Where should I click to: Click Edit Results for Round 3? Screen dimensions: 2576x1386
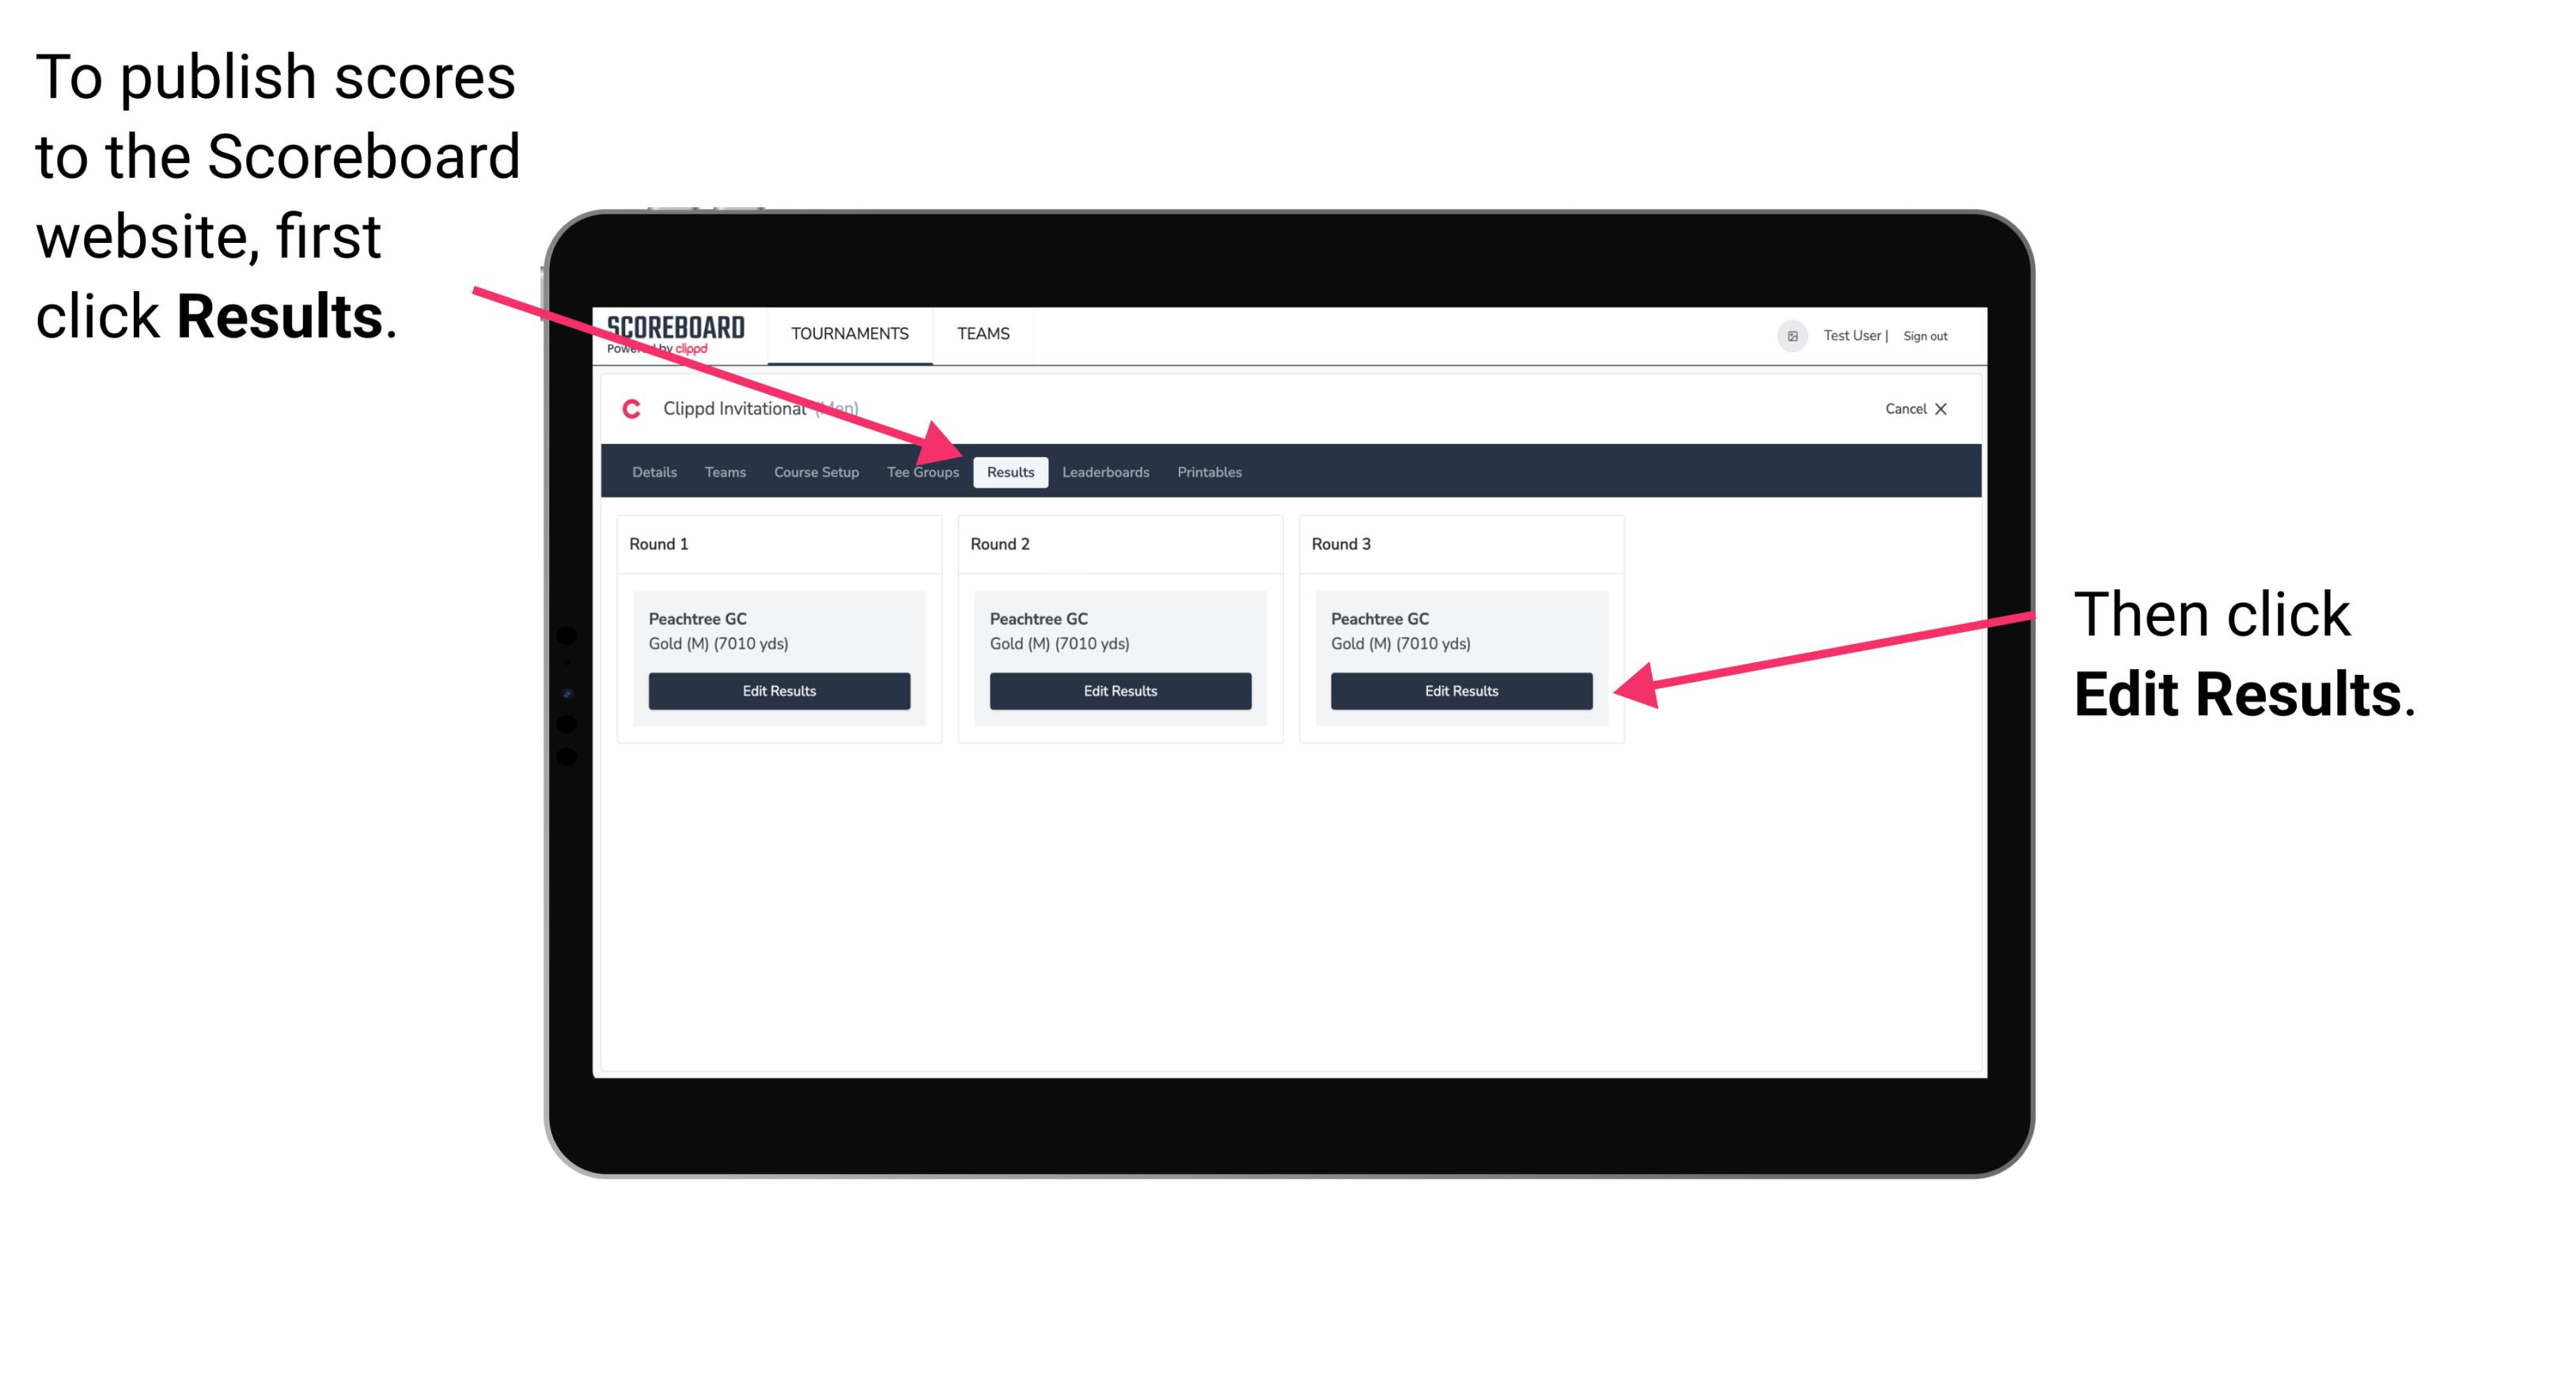[x=1461, y=691]
